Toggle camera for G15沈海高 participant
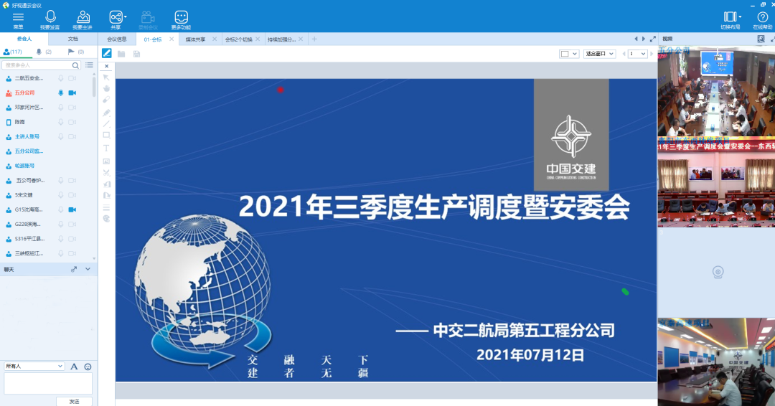Image resolution: width=775 pixels, height=406 pixels. 72,209
